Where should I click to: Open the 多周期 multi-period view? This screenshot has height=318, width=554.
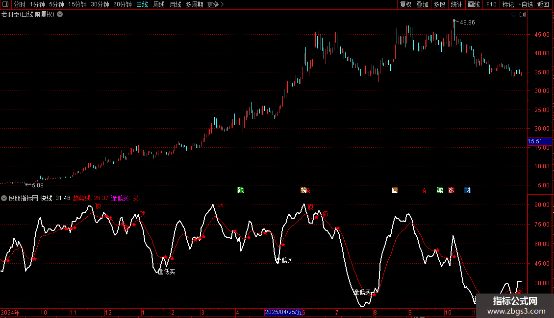pyautogui.click(x=194, y=4)
